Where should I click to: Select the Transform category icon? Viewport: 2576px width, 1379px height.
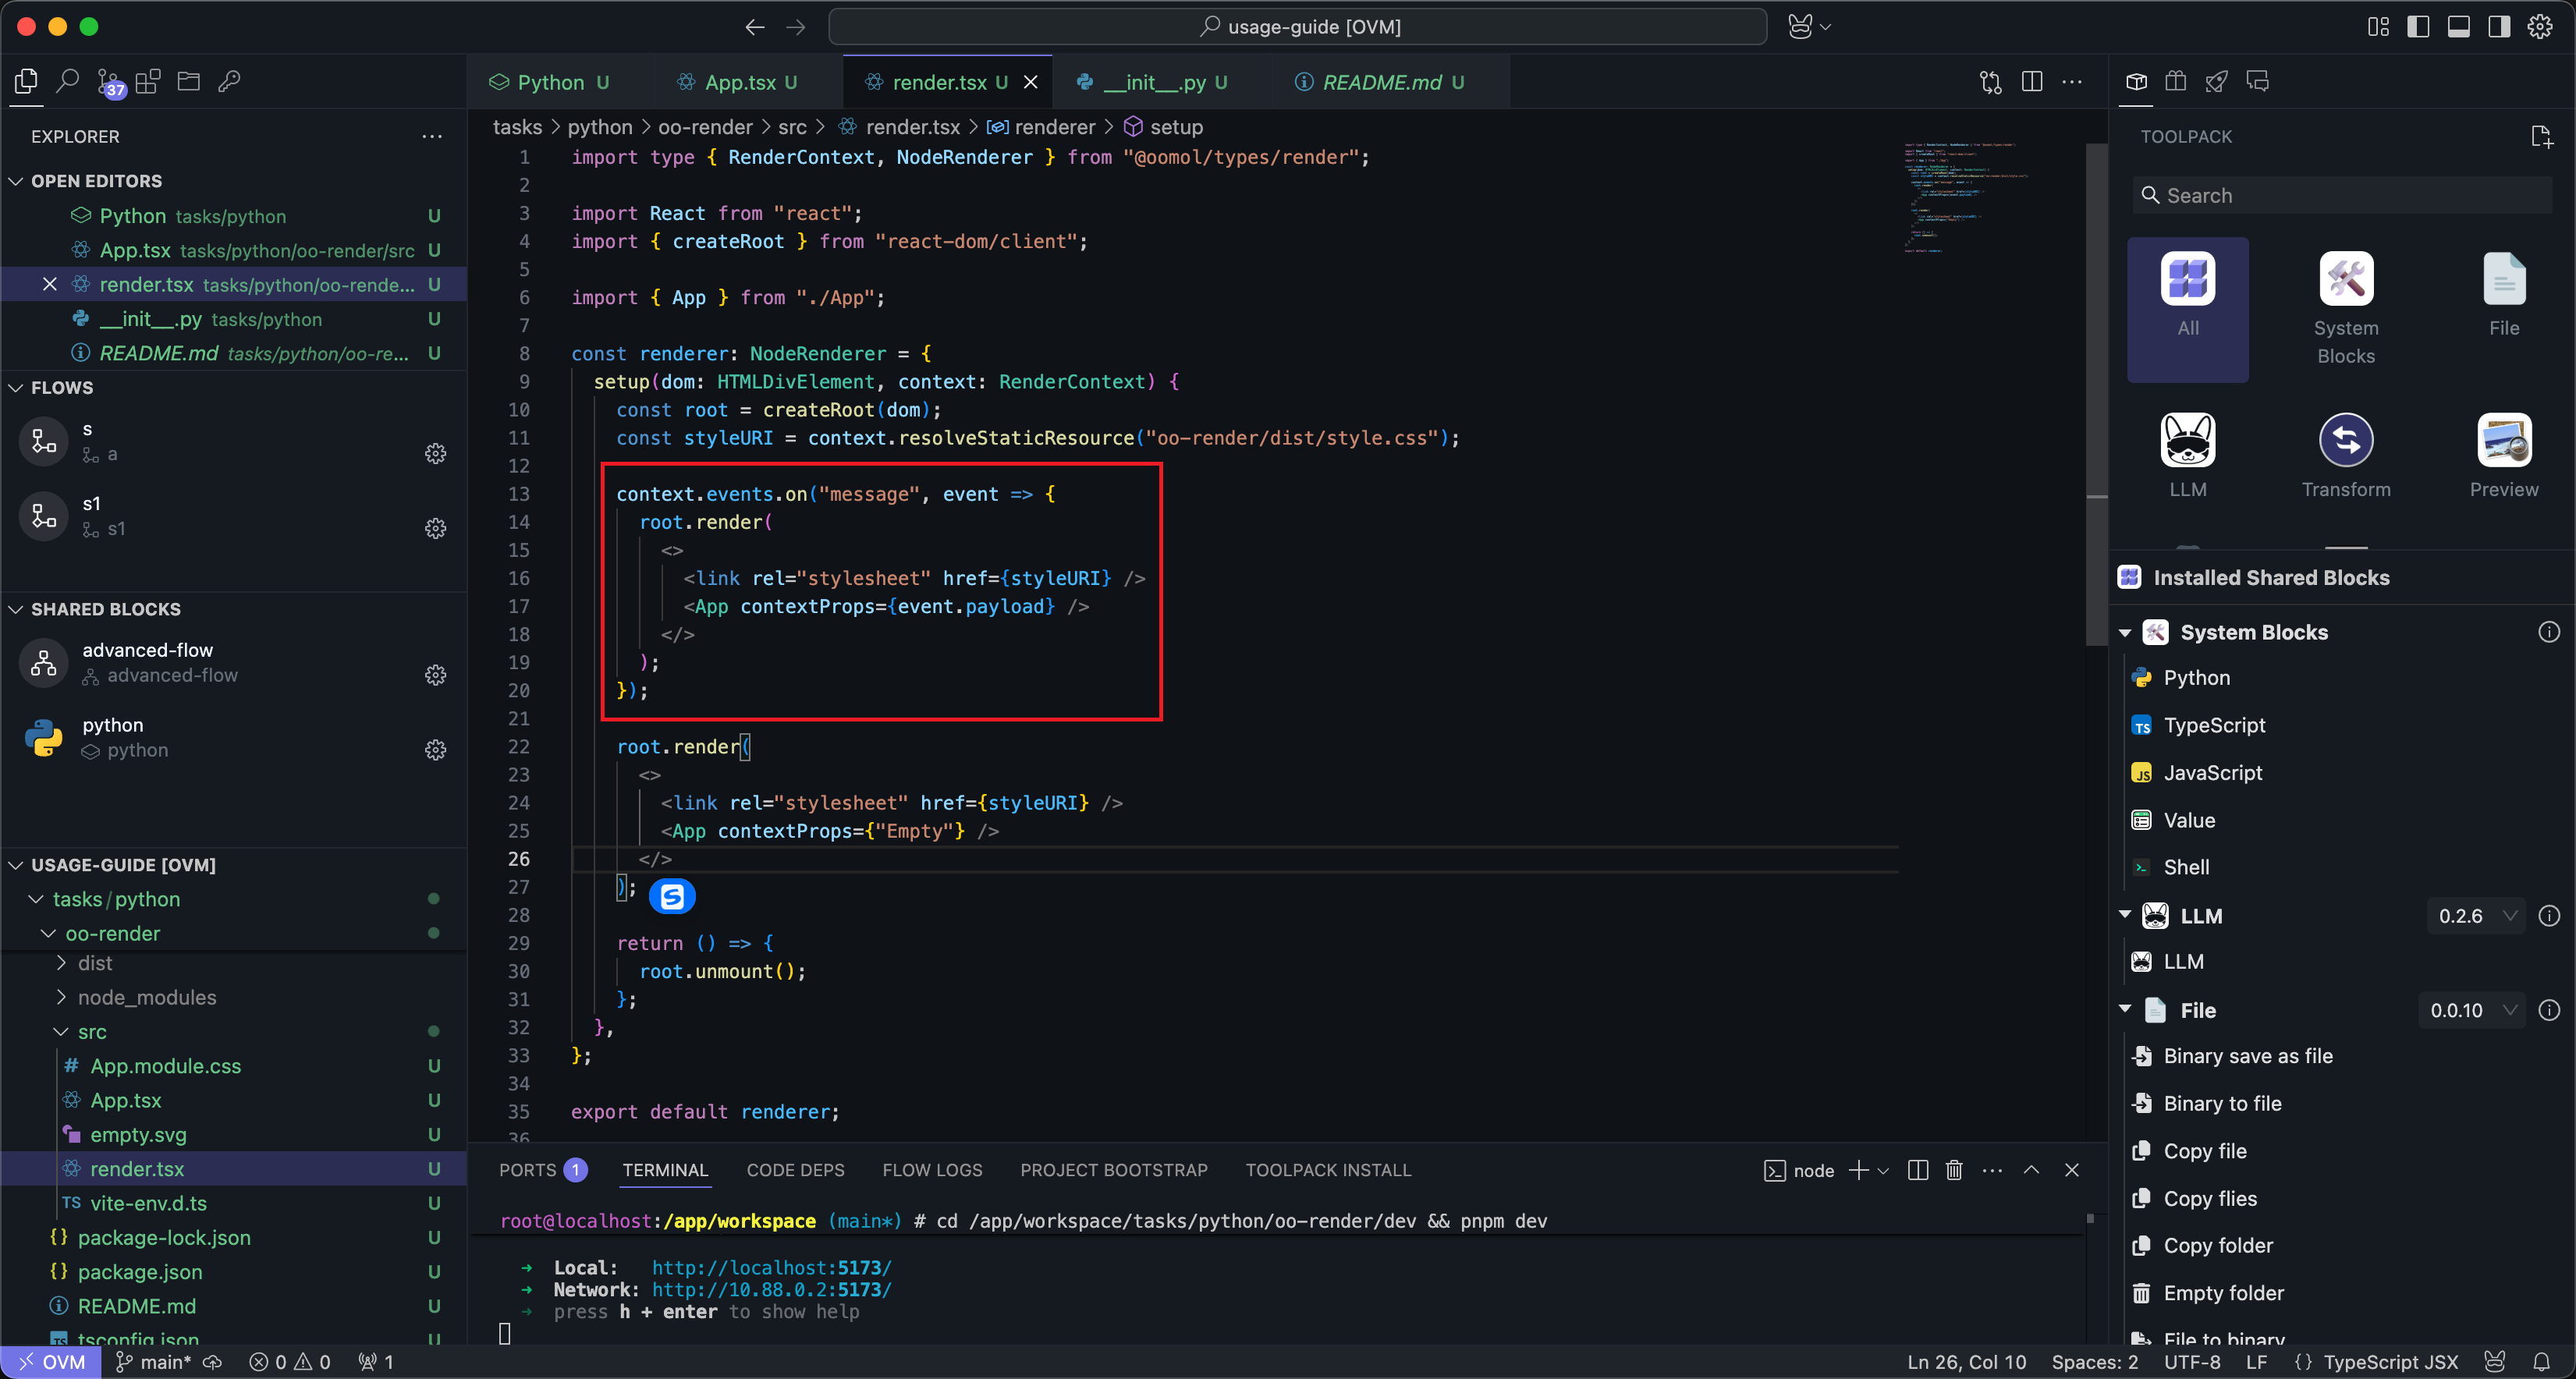pos(2345,440)
